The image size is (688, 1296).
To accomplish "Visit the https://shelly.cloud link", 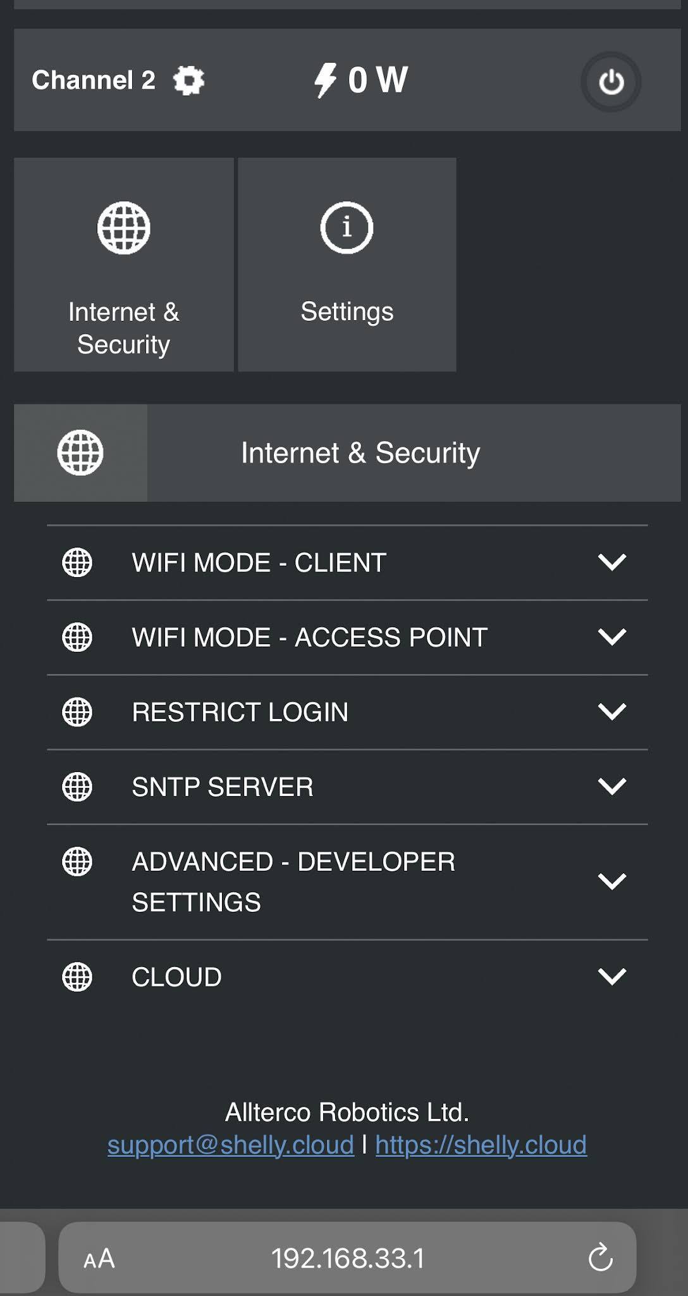I will 481,1145.
